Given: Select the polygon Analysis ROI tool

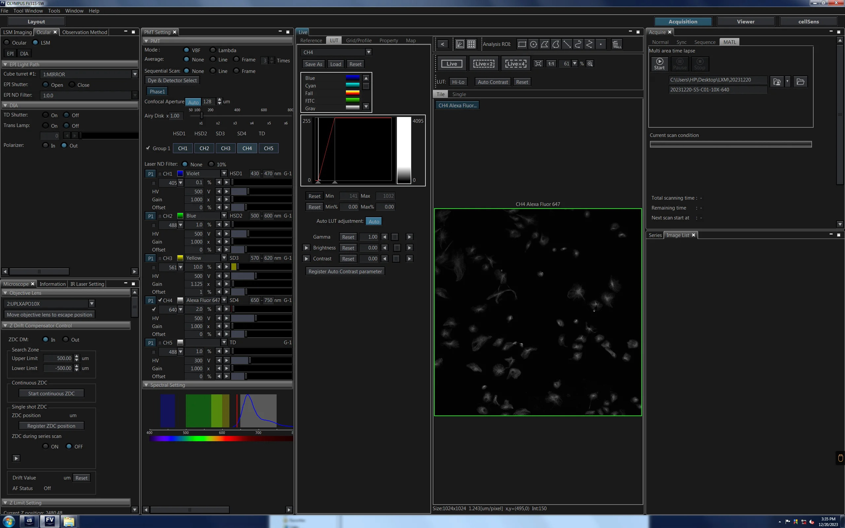Looking at the screenshot, I should click(x=544, y=44).
